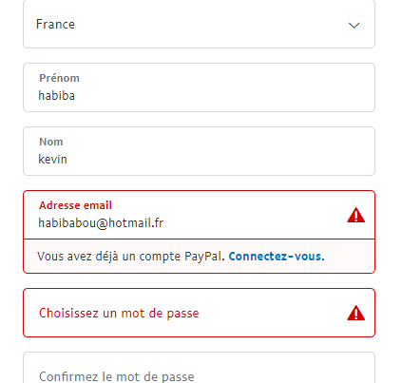Click empty space inside the Prénom box
402x383 pixels.
[x=221, y=88]
